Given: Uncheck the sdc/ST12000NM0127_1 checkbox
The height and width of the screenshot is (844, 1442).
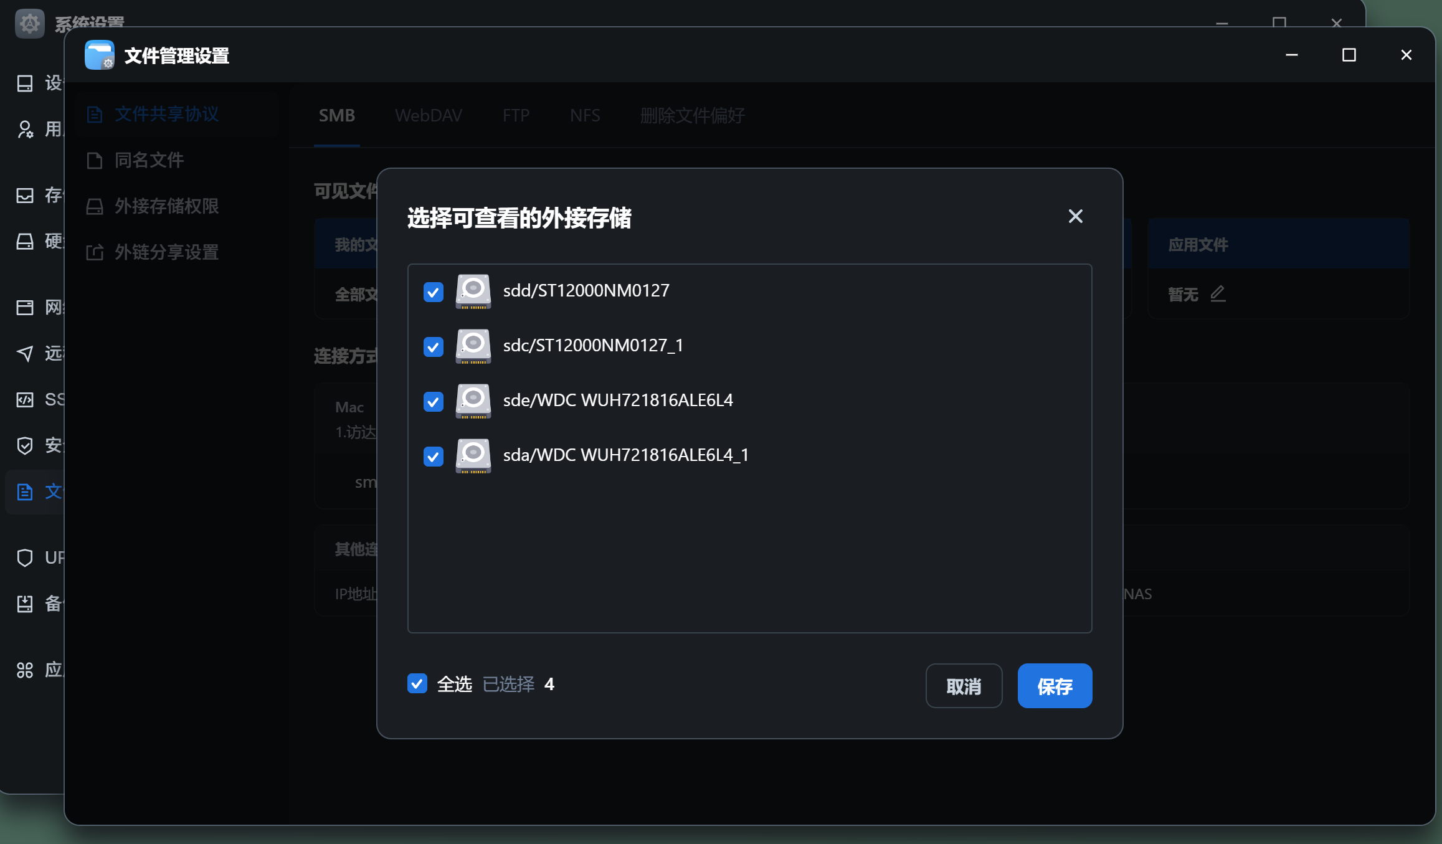Looking at the screenshot, I should (433, 346).
